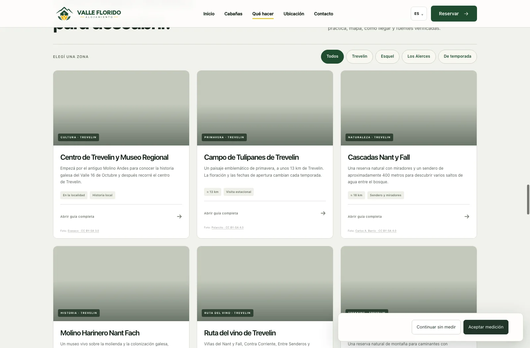Open the Centro de Trevelin y Museo Regional title
The image size is (530, 348).
(114, 157)
